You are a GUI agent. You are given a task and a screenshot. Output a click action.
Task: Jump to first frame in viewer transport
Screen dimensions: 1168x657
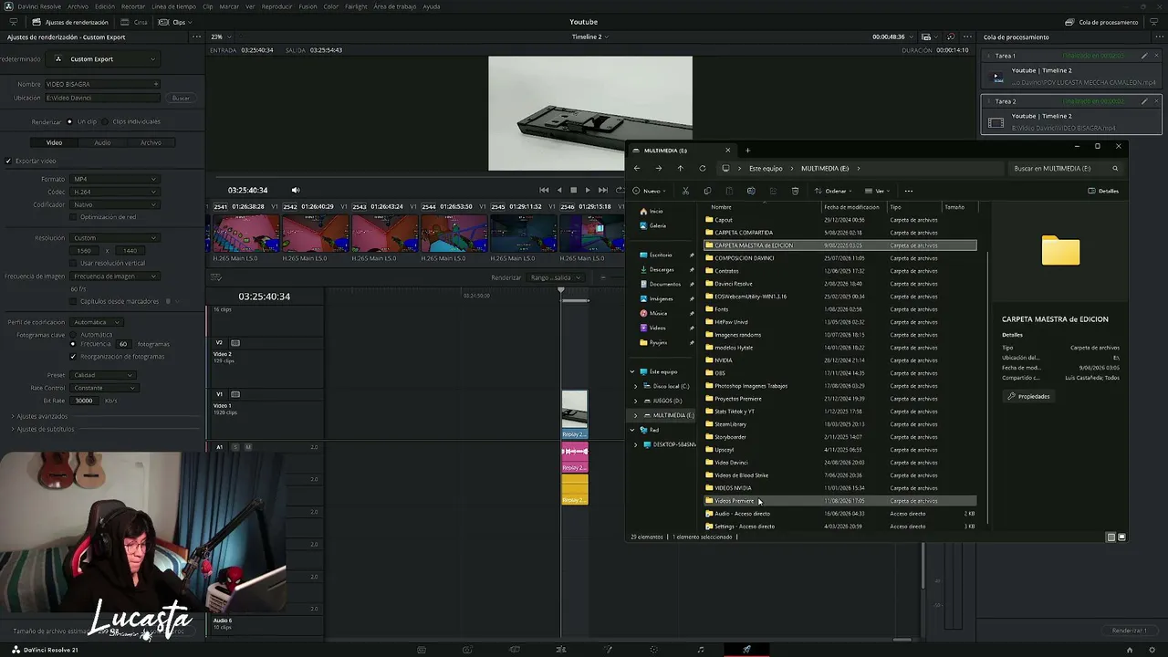click(x=544, y=190)
